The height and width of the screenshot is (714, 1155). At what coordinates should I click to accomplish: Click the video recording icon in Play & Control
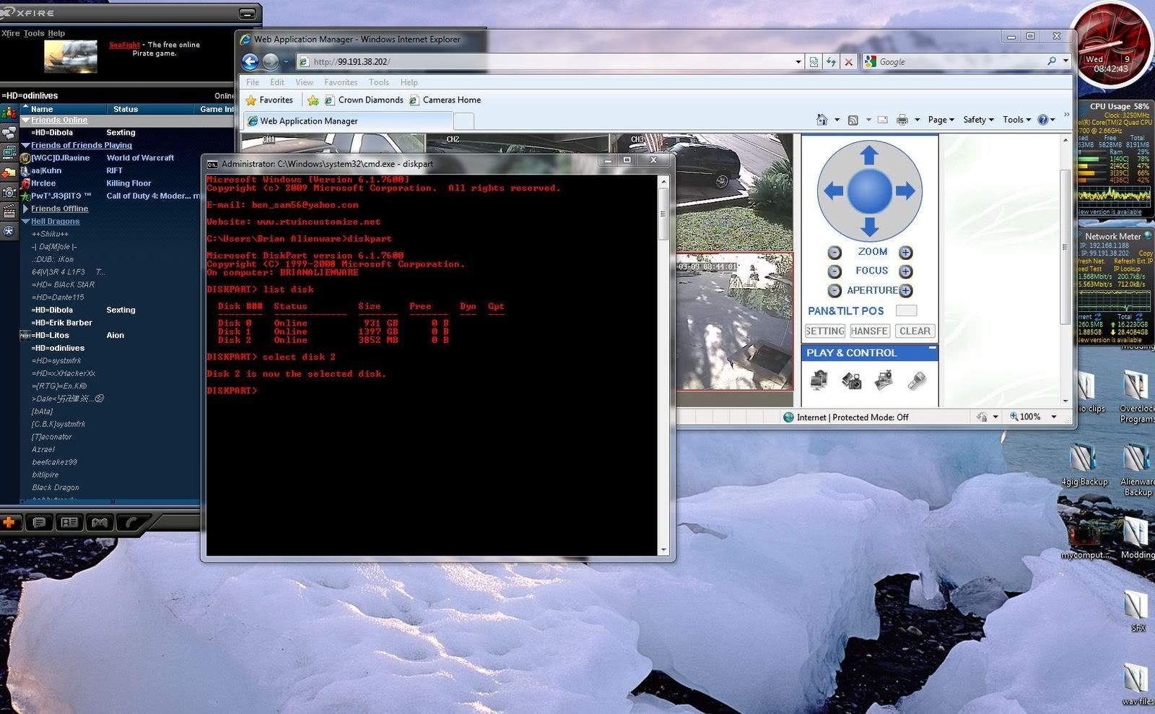884,380
